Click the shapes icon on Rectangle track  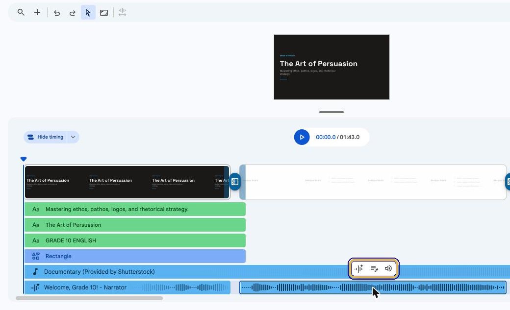36,256
